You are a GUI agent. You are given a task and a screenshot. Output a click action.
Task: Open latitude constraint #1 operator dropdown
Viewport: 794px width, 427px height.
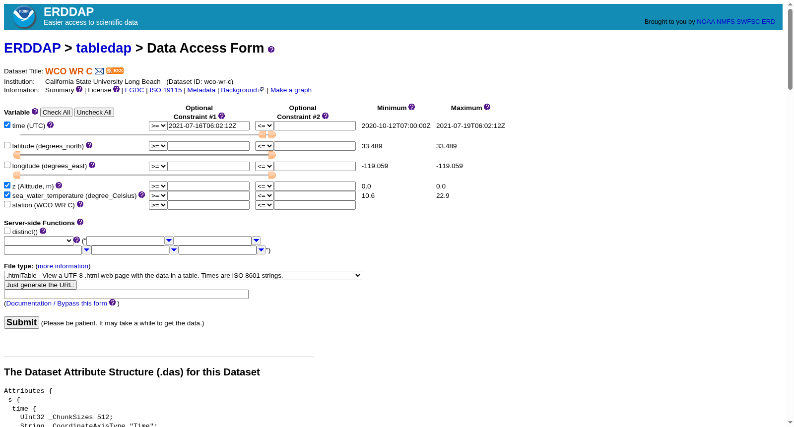(158, 146)
